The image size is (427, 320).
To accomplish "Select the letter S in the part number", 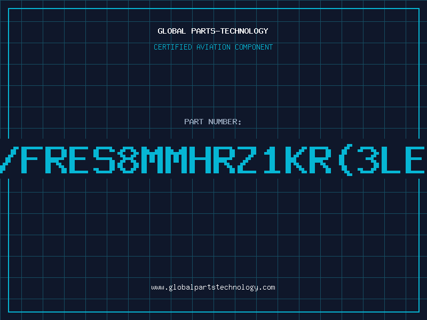I will [105, 160].
